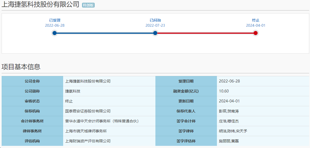Screen dimensions: 310x148
Task: Click the date 2022-07-23 under 已问询
Action: click(x=155, y=25)
